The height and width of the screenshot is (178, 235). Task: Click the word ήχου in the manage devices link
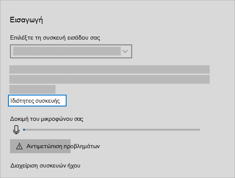click(74, 166)
